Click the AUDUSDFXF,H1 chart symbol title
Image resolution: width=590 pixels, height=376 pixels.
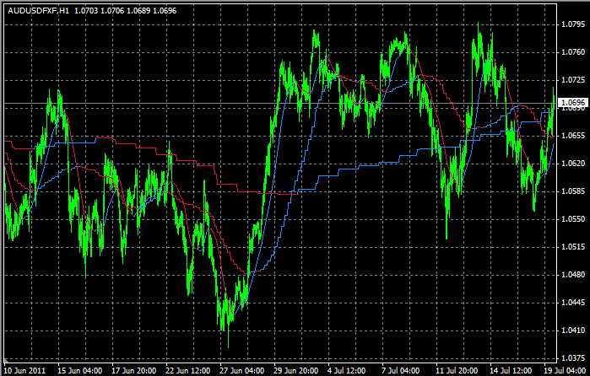(x=39, y=11)
